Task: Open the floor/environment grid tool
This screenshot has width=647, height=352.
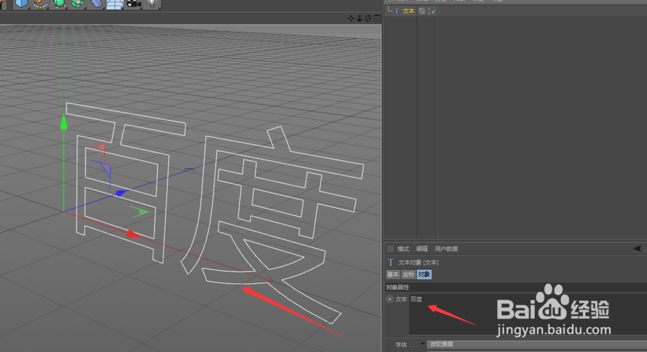Action: click(115, 4)
